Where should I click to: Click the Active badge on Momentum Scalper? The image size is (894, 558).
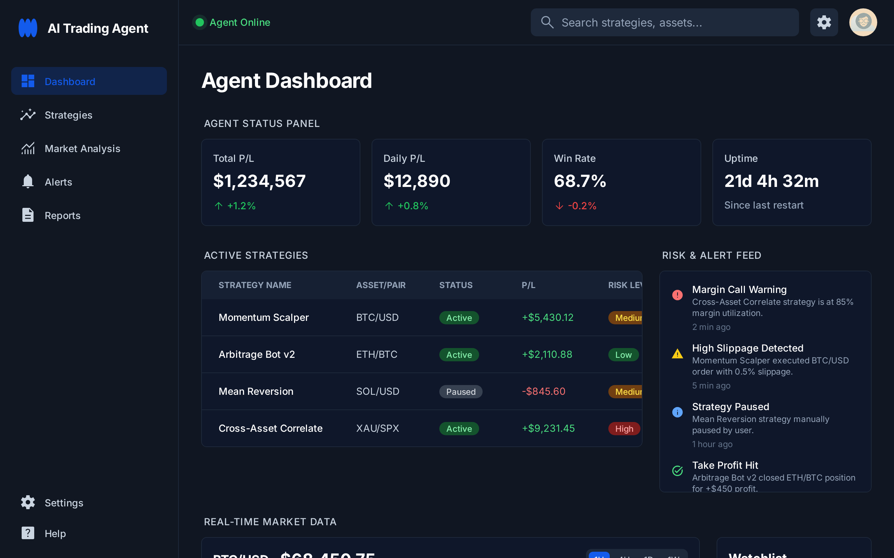click(459, 317)
